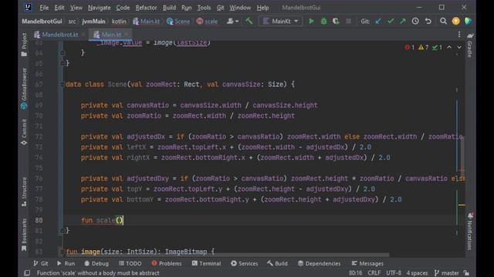The image size is (494, 277).
Task: Go to next highlighted error arrow
Action: 459,47
